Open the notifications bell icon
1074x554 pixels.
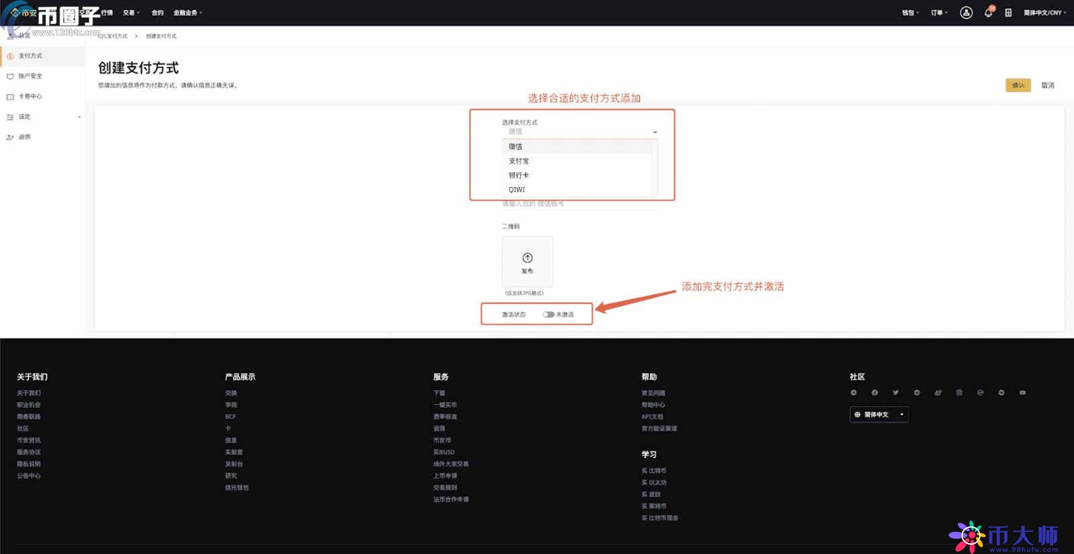[x=988, y=13]
